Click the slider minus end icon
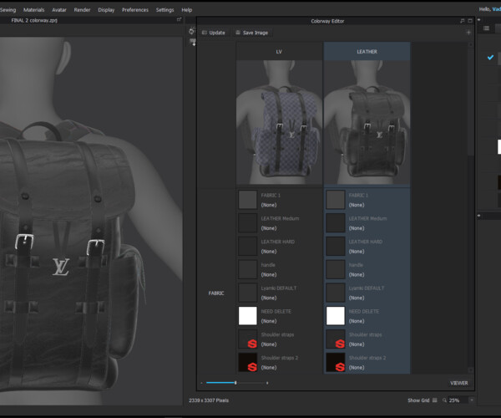The width and height of the screenshot is (501, 418). pos(201,383)
